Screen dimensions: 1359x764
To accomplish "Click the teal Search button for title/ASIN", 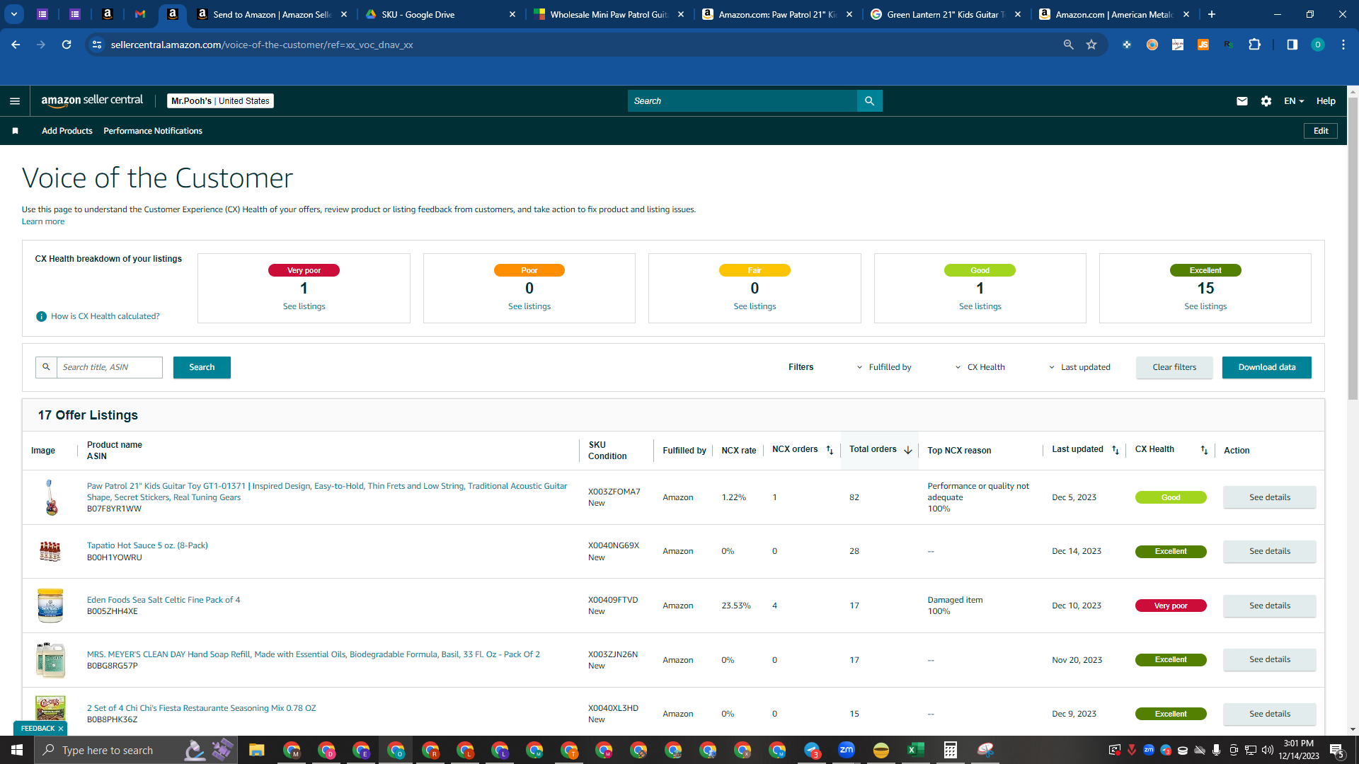I will (202, 367).
